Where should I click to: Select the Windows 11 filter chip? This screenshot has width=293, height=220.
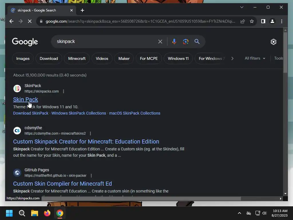coord(178,58)
